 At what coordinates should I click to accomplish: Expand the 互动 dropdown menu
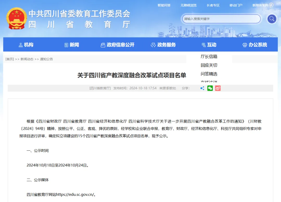point(209,45)
